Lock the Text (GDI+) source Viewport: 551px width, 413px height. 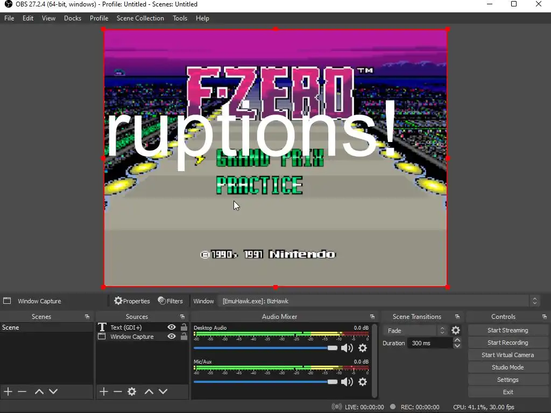184,327
